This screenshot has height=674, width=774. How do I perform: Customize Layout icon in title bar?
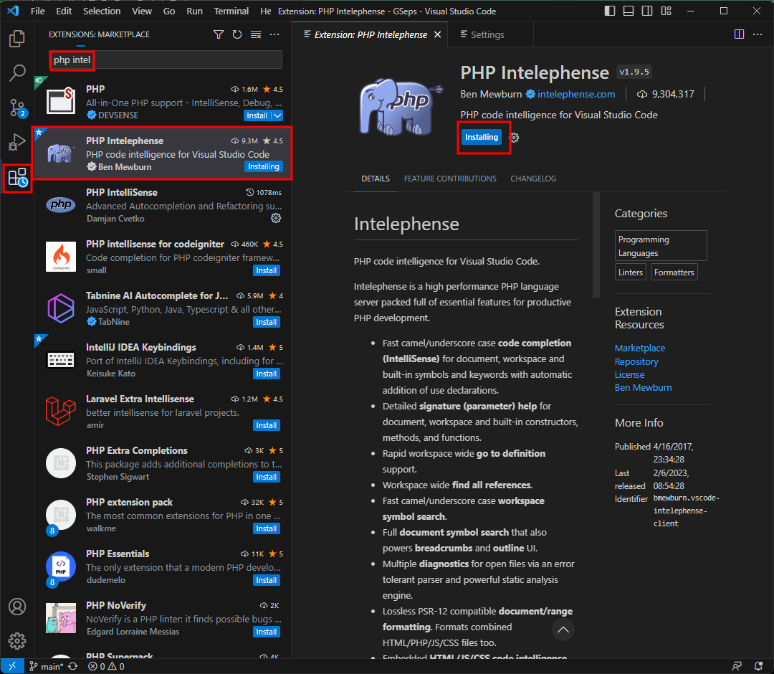tap(666, 11)
